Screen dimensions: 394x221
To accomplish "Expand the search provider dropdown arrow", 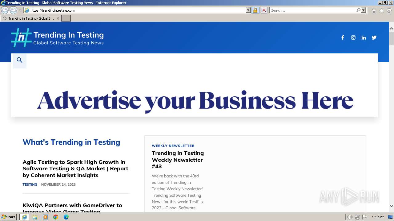I will [364, 10].
